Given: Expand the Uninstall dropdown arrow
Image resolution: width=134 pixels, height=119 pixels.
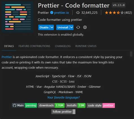Looking at the screenshot, I should pyautogui.click(x=72, y=28).
